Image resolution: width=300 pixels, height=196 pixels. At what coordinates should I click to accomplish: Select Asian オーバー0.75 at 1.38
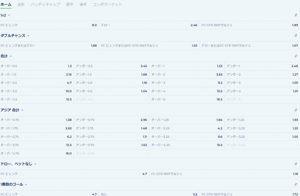(36, 120)
